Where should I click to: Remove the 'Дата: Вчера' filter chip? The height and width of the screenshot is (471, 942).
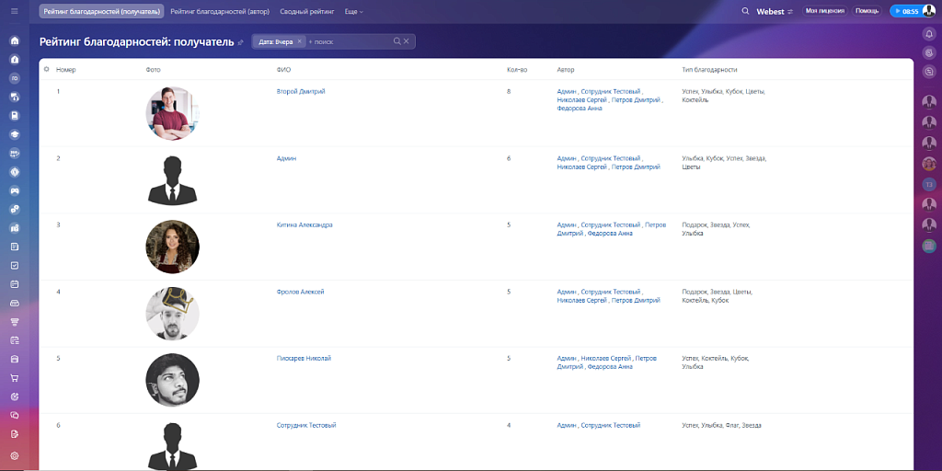(x=299, y=41)
